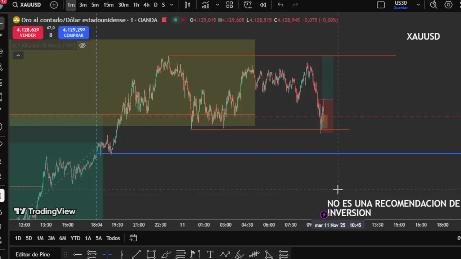Click the COMPRAR buy button
This screenshot has height=259, width=461.
click(73, 32)
